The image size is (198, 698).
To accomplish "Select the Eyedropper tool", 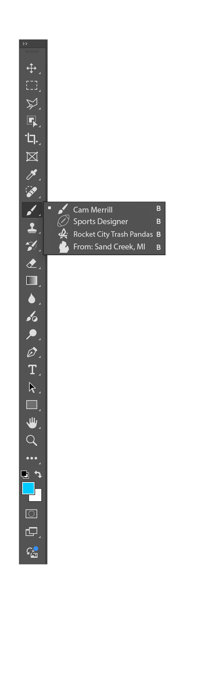I will pyautogui.click(x=31, y=174).
